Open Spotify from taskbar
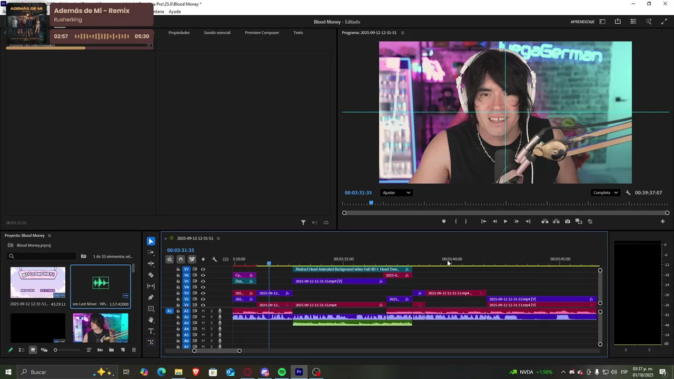The height and width of the screenshot is (379, 674). [x=282, y=372]
